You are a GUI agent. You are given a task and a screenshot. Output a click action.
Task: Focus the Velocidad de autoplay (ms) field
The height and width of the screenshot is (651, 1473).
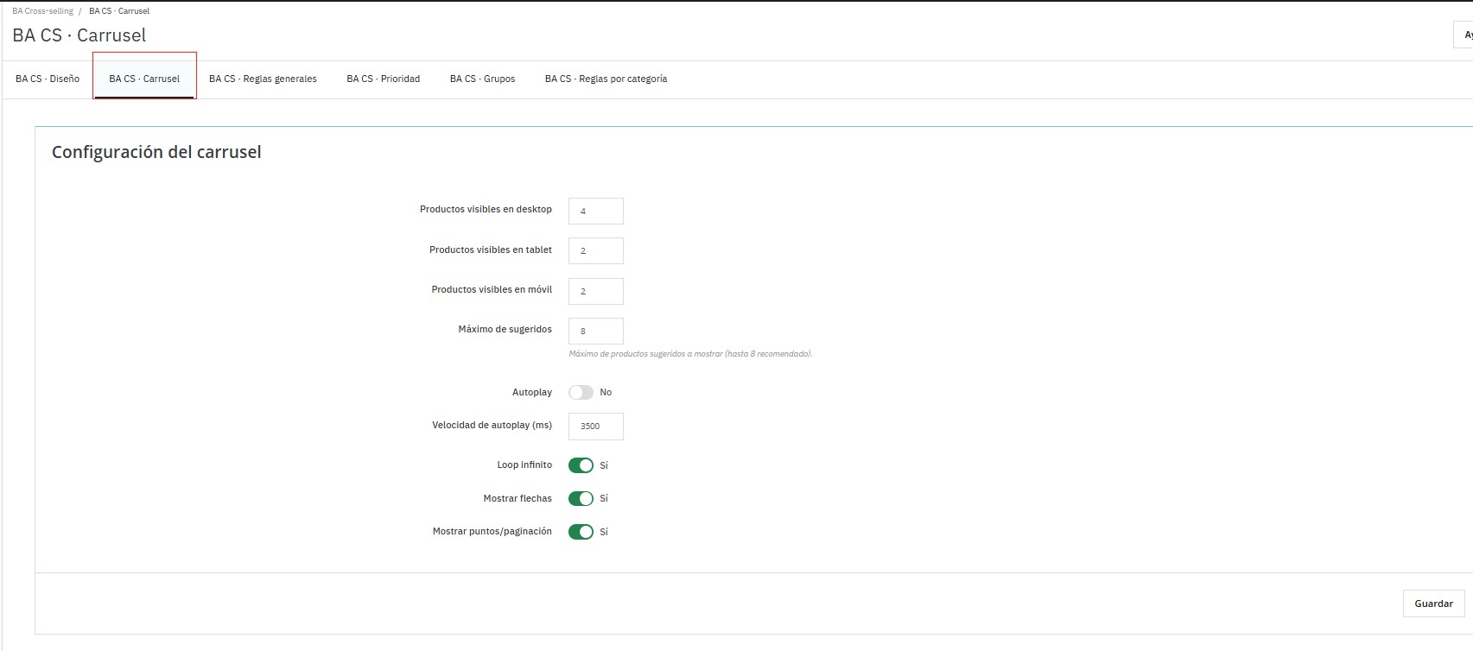click(x=595, y=426)
